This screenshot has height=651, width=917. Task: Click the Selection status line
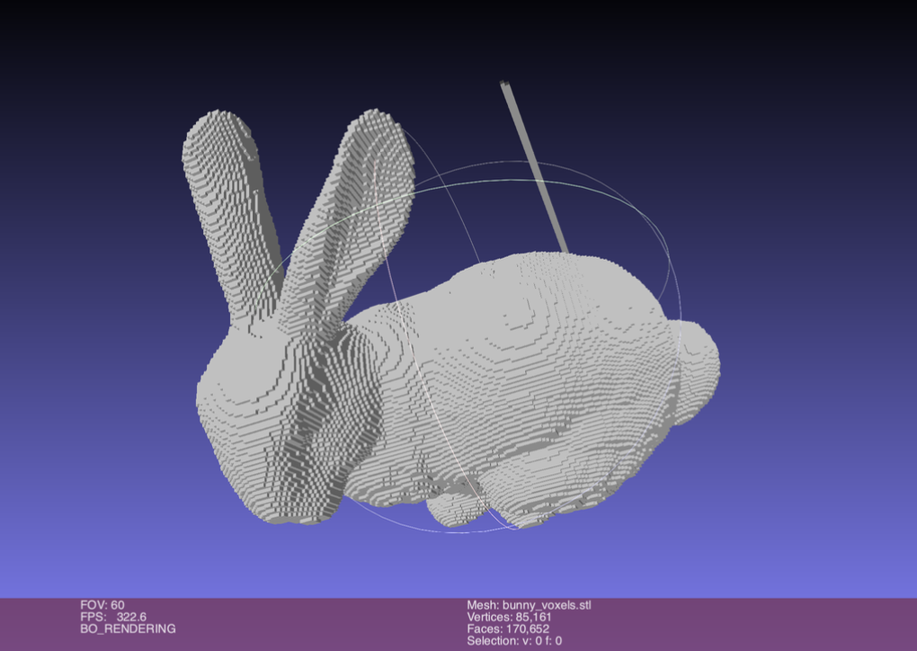pyautogui.click(x=514, y=640)
